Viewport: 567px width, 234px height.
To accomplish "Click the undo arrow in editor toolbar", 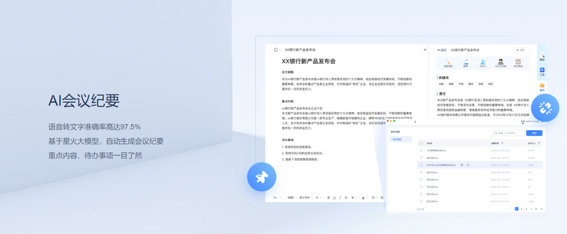I will point(275,198).
